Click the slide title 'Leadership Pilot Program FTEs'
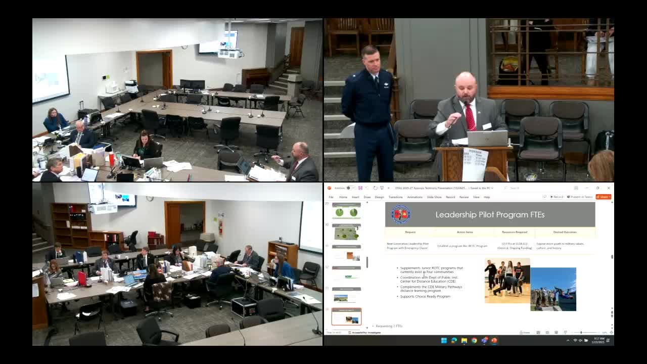Viewport: 647px width, 364px height. tap(490, 214)
